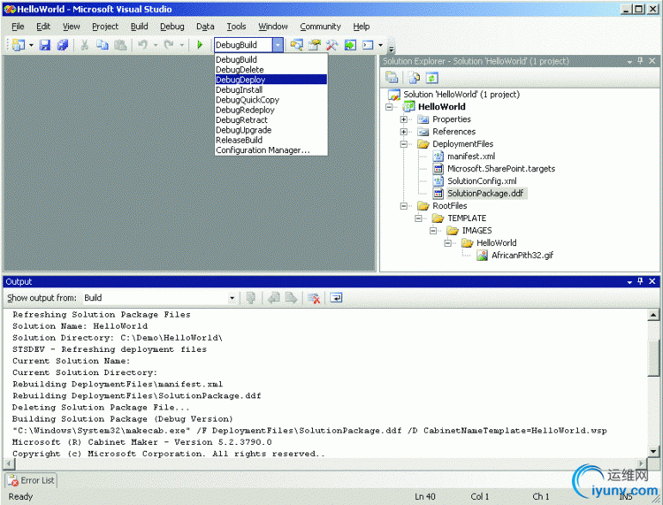
Task: Start debugging with green play icon
Action: coord(200,44)
